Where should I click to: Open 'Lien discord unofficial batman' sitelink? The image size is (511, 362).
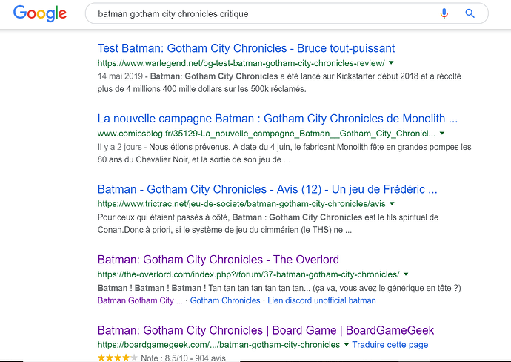(x=321, y=300)
